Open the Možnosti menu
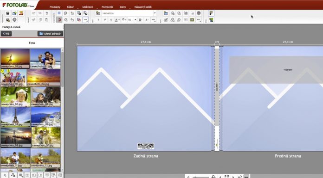Viewport: 323px width, 178px height. [88, 7]
